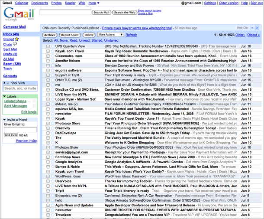The image size is (264, 219).
Task: Star the UPS Quantum View message
Action: [53, 46]
